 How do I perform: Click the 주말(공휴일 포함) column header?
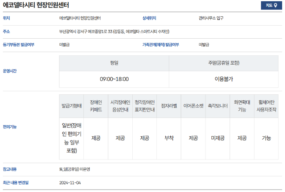tap(224, 63)
